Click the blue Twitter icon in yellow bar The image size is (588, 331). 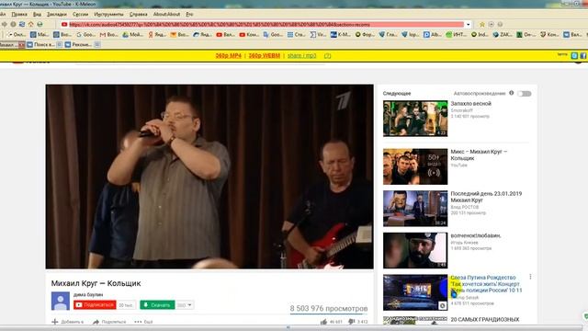click(x=574, y=55)
